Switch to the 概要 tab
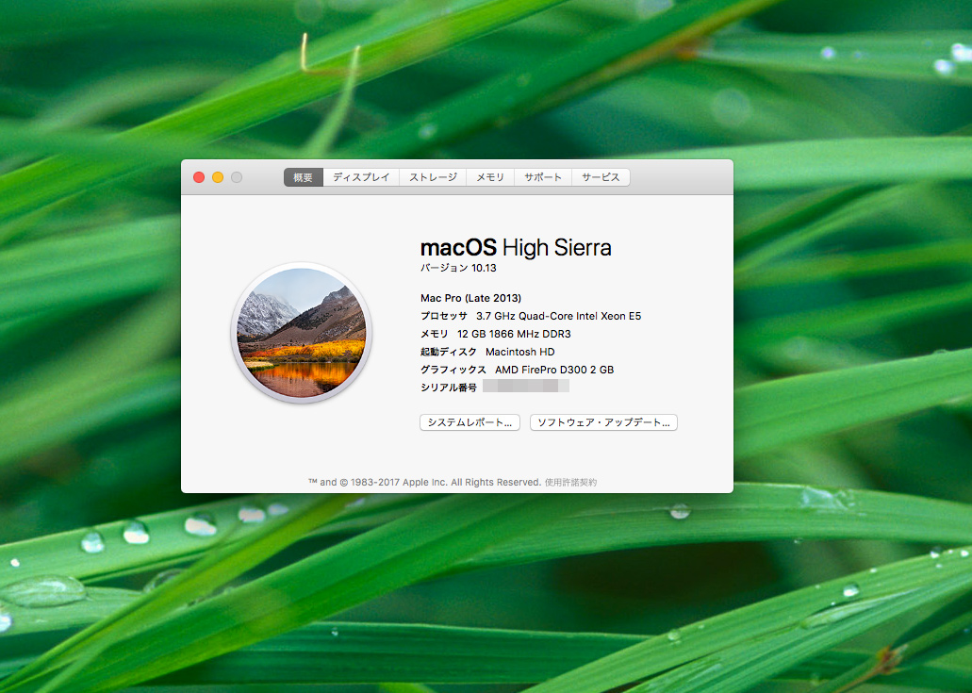Screen dimensions: 972x693 pos(304,177)
